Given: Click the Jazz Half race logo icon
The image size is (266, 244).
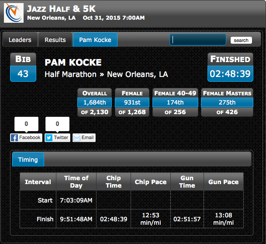Looking at the screenshot, I should (14, 13).
